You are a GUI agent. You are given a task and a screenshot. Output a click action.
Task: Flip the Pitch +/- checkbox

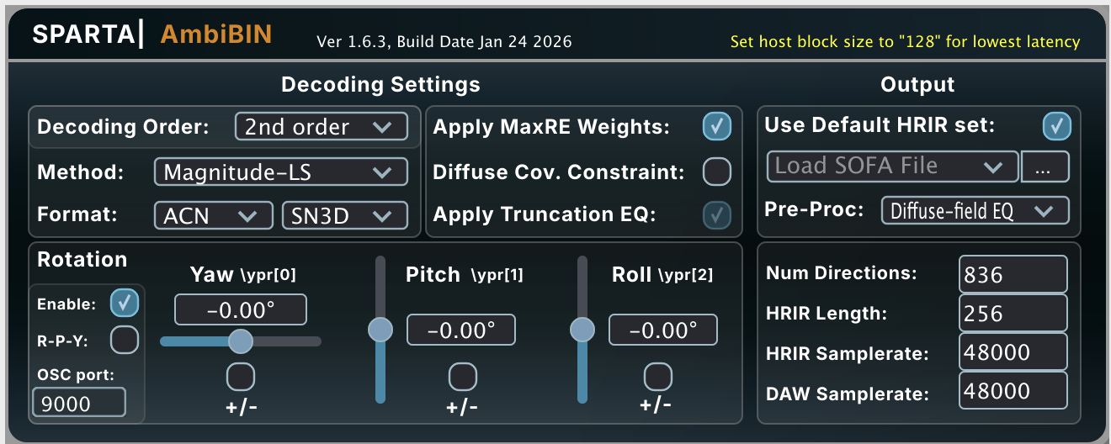click(463, 376)
